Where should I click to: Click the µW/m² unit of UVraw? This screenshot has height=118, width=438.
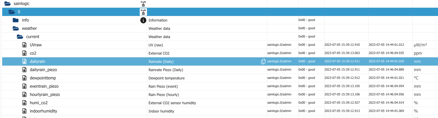420,45
